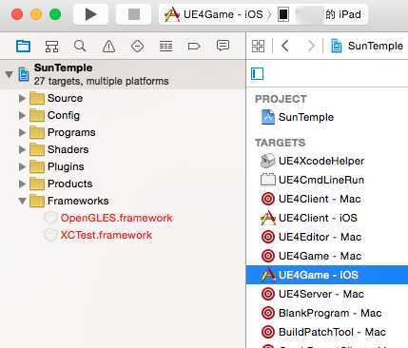Stop the running build
The height and width of the screenshot is (348, 408).
134,14
